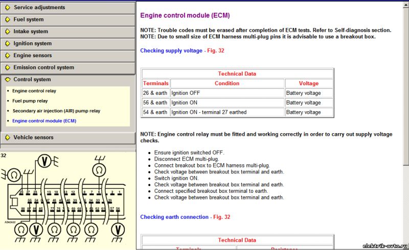Image resolution: width=409 pixels, height=250 pixels.
Task: Click the yellow icon beside Emission control system
Action: click(x=8, y=67)
